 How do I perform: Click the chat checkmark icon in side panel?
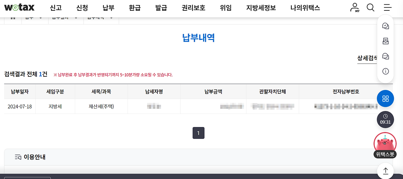click(x=385, y=26)
